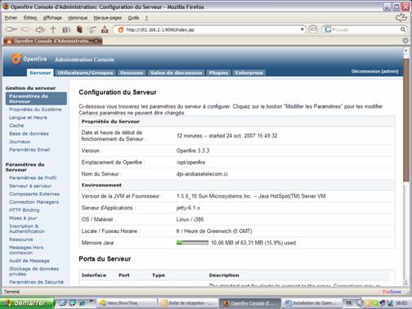Click the FoxSaver status bar item

(392, 292)
